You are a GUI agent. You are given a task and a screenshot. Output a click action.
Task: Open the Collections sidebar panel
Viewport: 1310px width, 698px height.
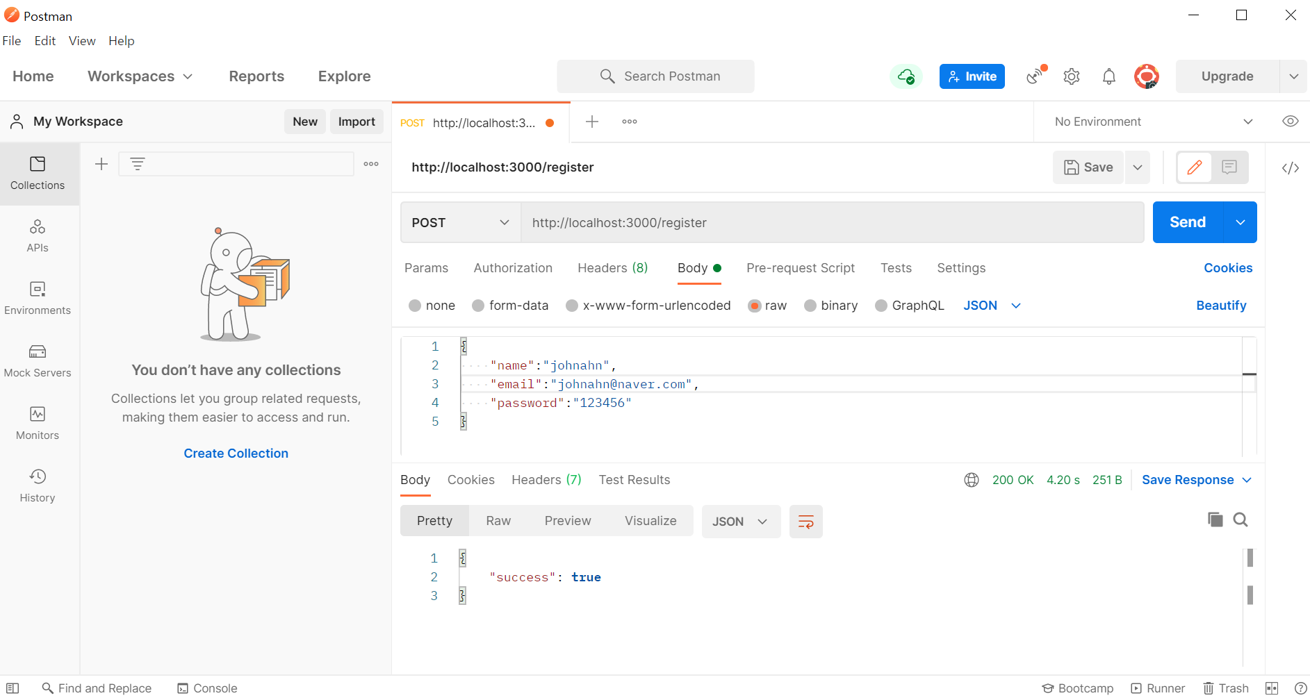point(38,174)
